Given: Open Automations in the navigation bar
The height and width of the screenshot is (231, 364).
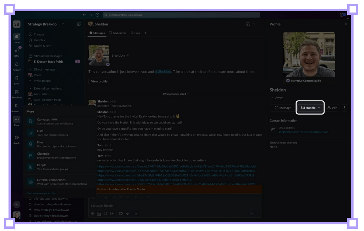Looking at the screenshot, I should (17, 107).
